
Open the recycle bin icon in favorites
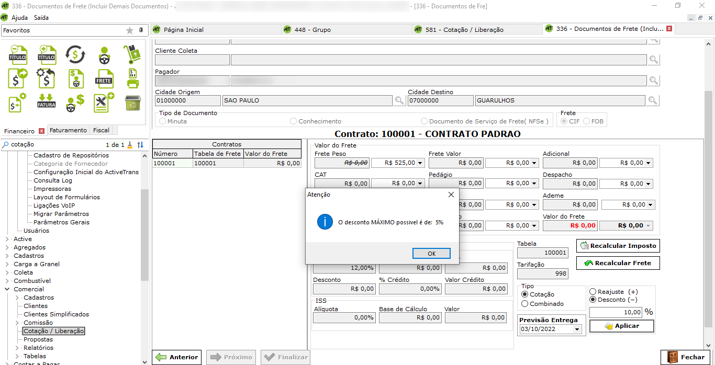[132, 102]
